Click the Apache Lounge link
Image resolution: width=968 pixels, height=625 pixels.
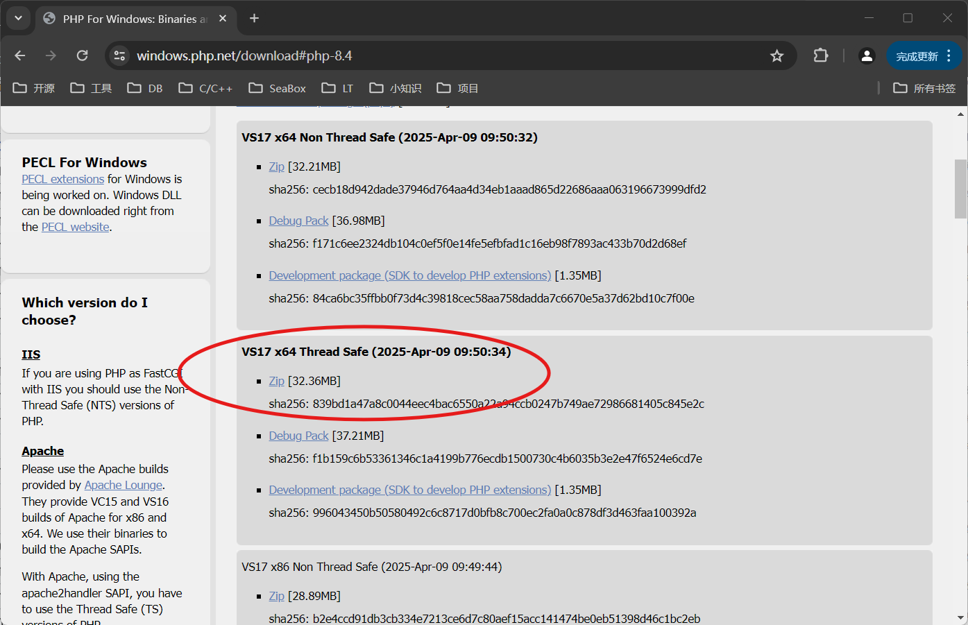(x=124, y=485)
